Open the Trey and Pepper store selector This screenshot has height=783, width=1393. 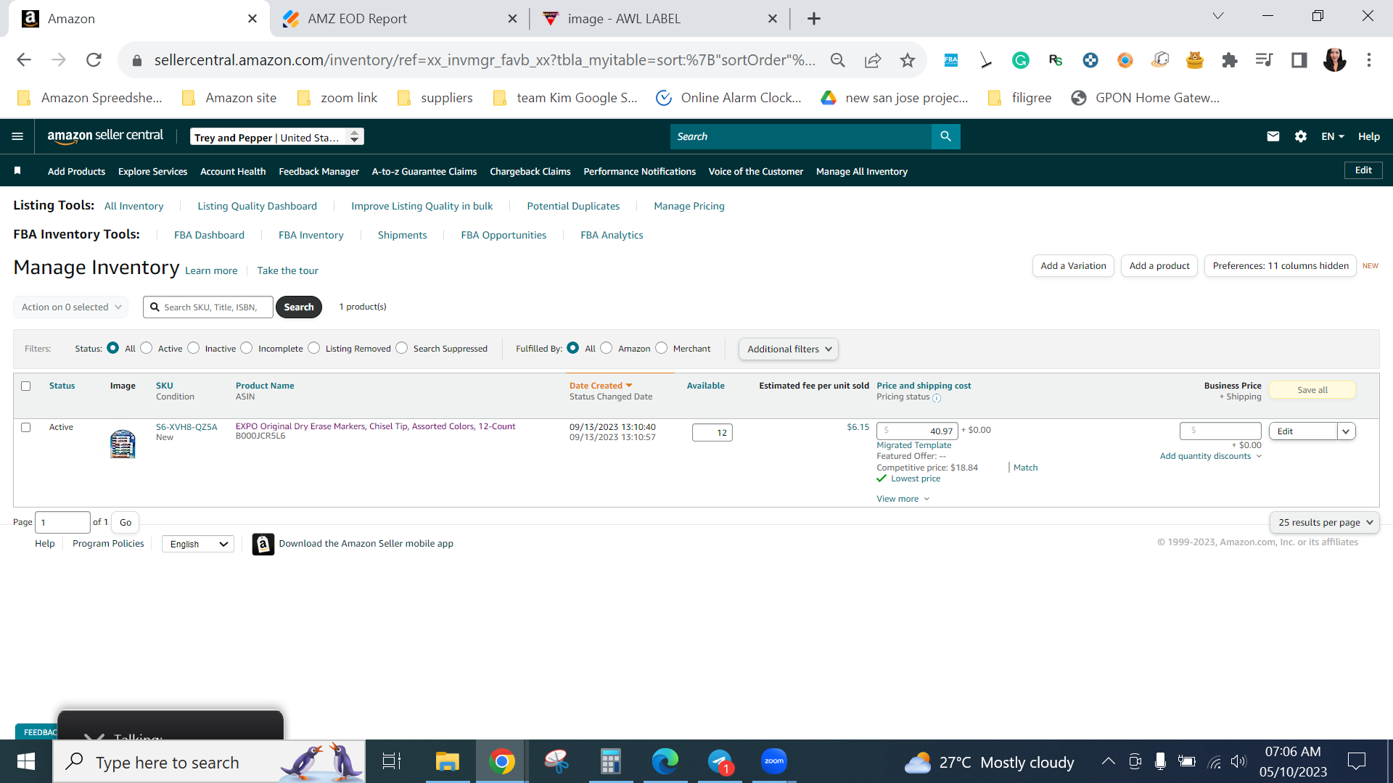pyautogui.click(x=276, y=136)
